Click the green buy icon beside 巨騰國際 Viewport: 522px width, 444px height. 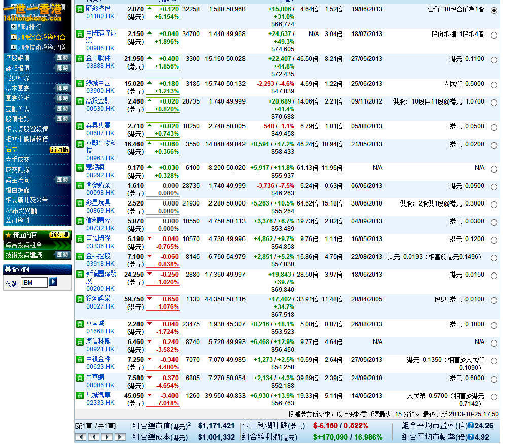[x=80, y=239]
